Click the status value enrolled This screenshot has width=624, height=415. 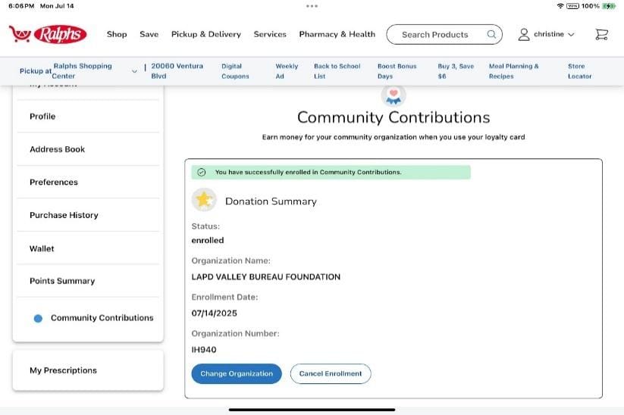tap(208, 241)
